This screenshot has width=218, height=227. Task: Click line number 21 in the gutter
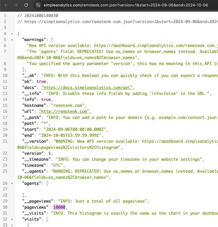(5, 141)
